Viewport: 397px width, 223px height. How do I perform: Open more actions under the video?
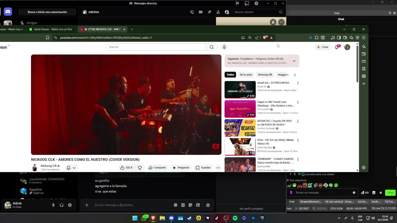[x=218, y=168]
